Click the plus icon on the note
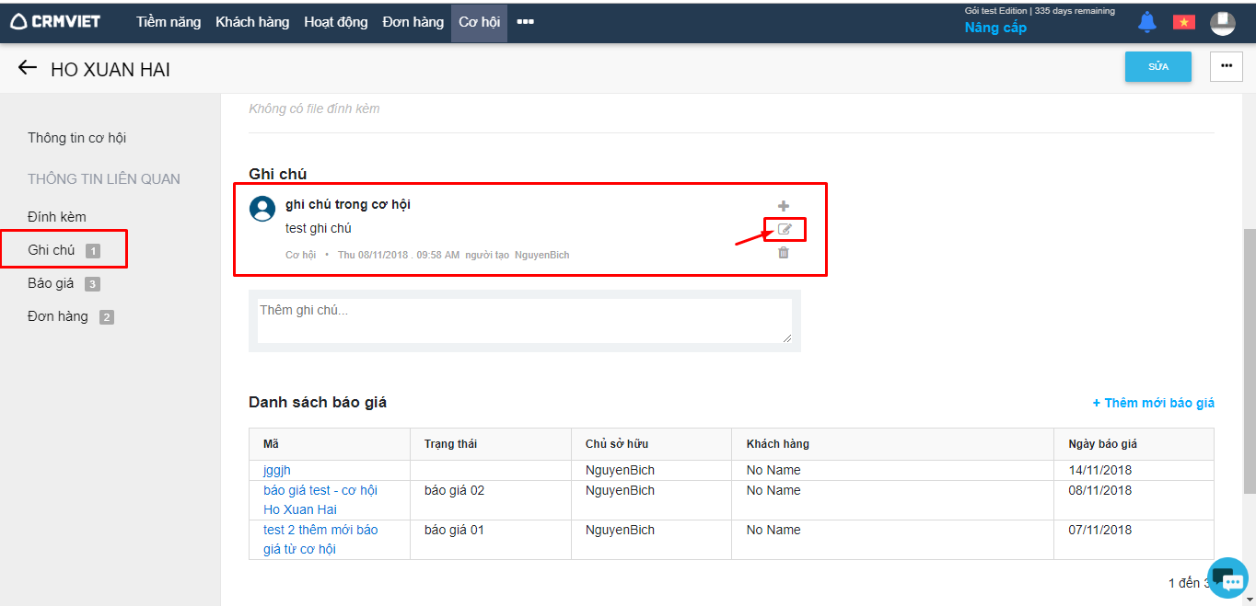The width and height of the screenshot is (1256, 606). tap(784, 206)
